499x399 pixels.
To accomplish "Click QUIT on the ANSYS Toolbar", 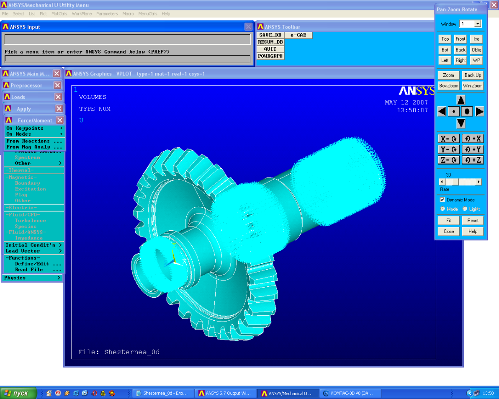I will tap(270, 49).
